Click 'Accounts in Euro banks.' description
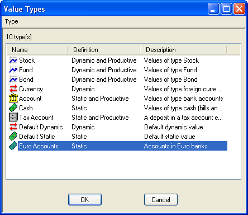The width and height of the screenshot is (248, 215). (x=177, y=146)
